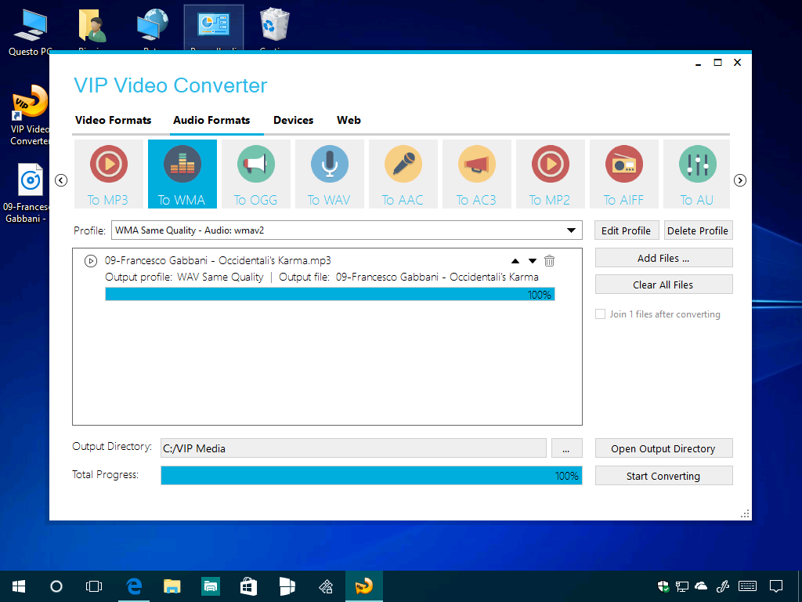The width and height of the screenshot is (802, 602).
Task: Click the Output profile WAV Same Quality text
Action: [184, 277]
